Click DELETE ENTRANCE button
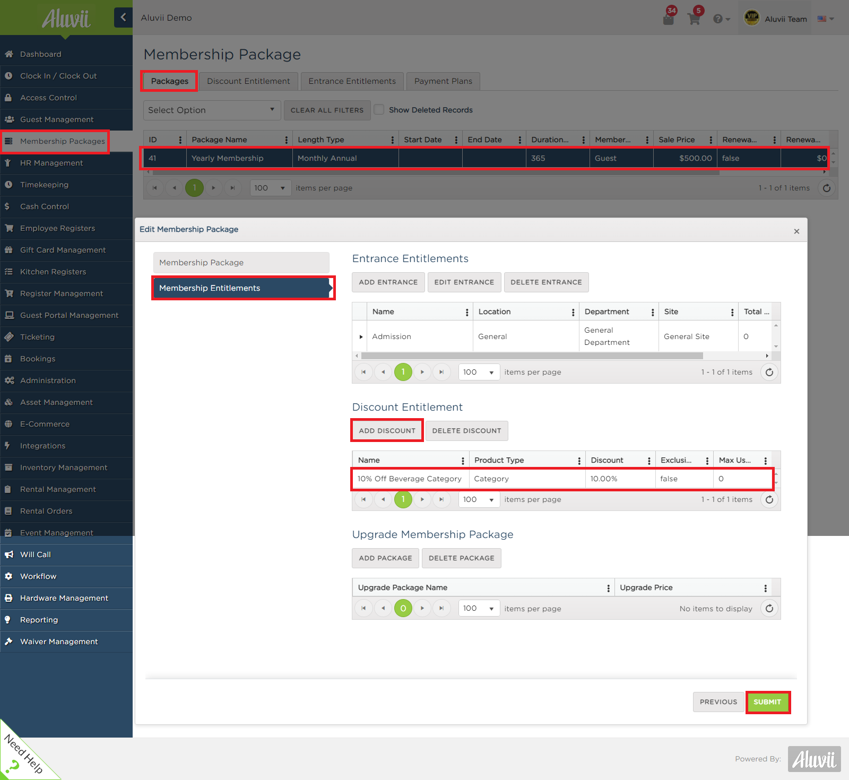Image resolution: width=849 pixels, height=780 pixels. (x=546, y=282)
